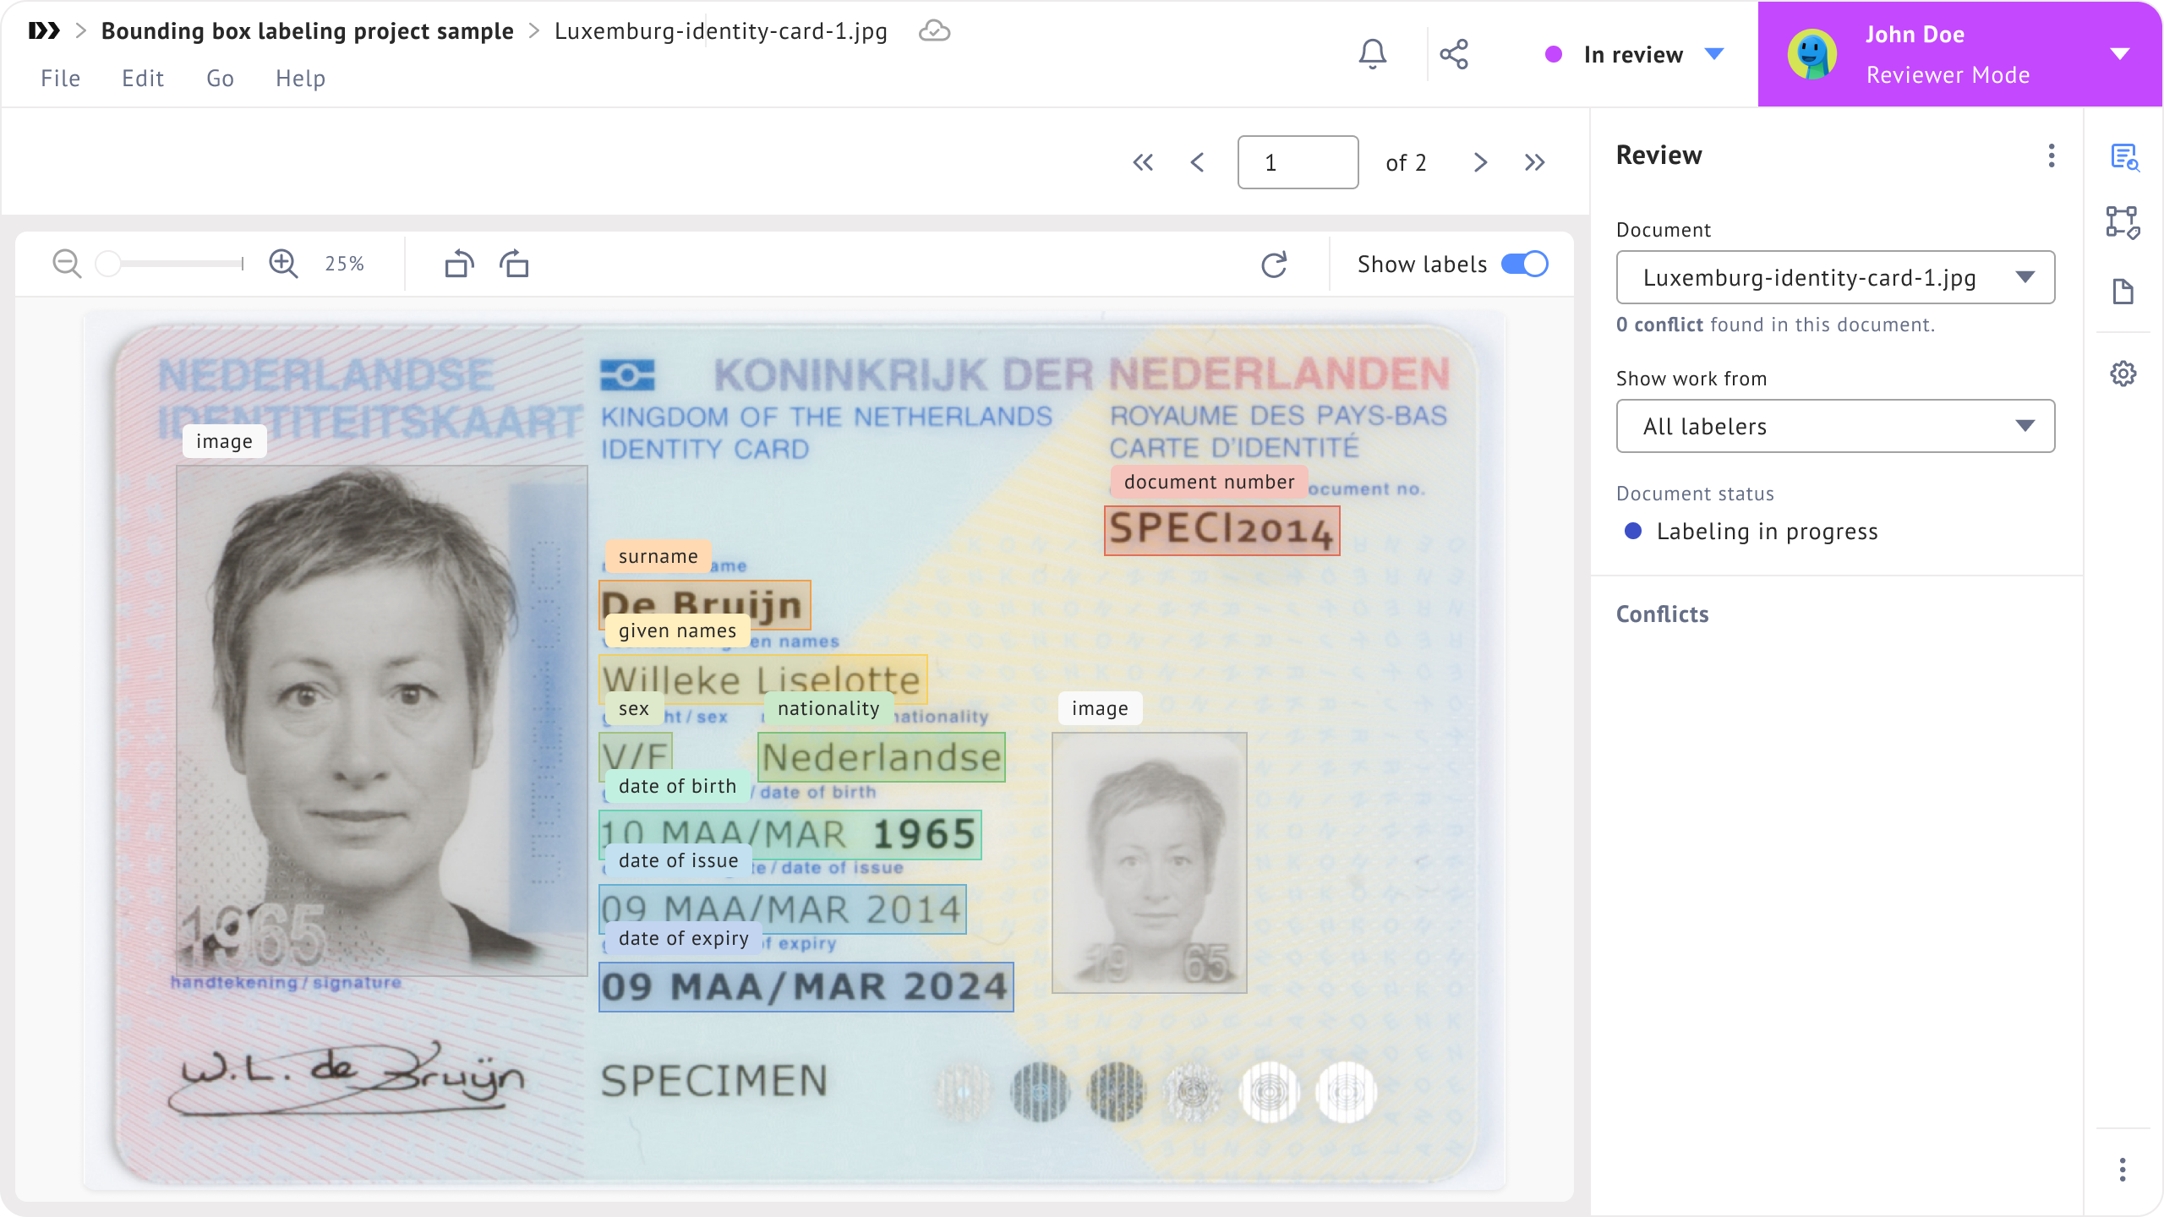Image resolution: width=2164 pixels, height=1217 pixels.
Task: Open the File menu
Action: tap(60, 79)
